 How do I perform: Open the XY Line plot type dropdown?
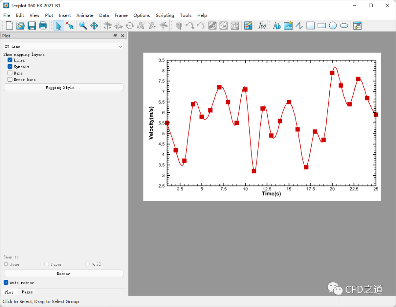(x=63, y=46)
